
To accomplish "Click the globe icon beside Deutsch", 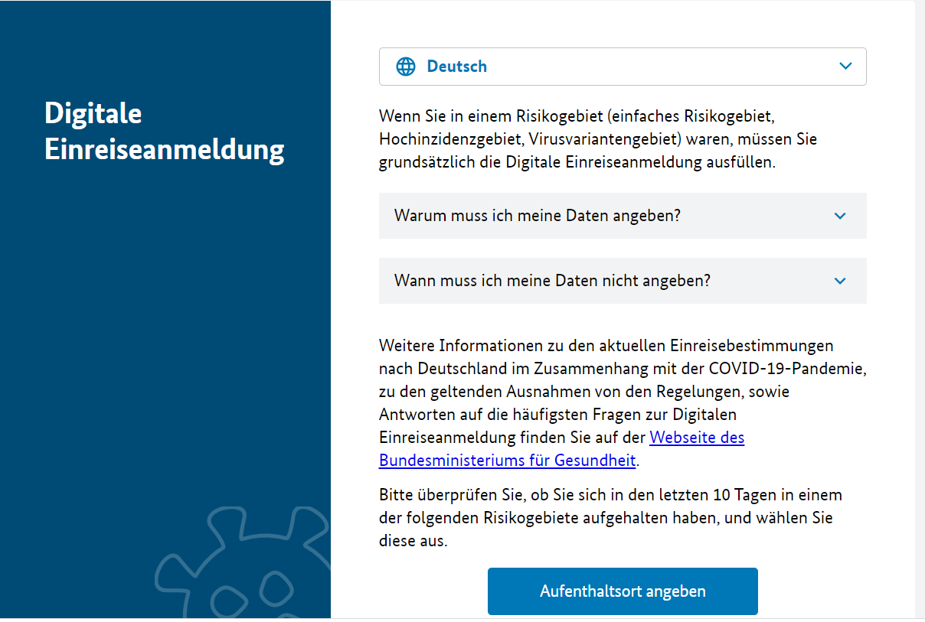I will point(406,67).
